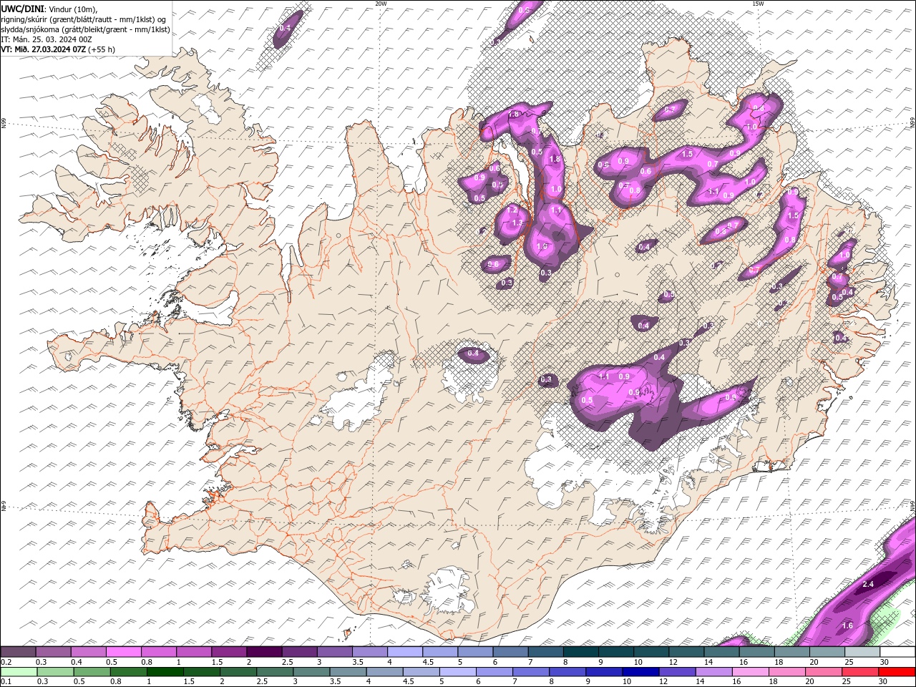The image size is (916, 687).
Task: Pick the deep blue 10 swatch in rain legend
Action: 640,672
